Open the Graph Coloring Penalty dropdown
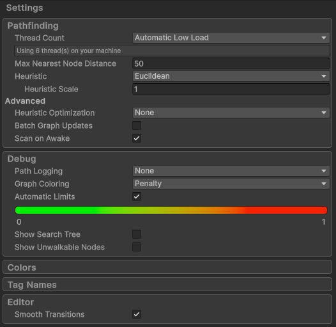This screenshot has height=327, width=336. coord(231,184)
